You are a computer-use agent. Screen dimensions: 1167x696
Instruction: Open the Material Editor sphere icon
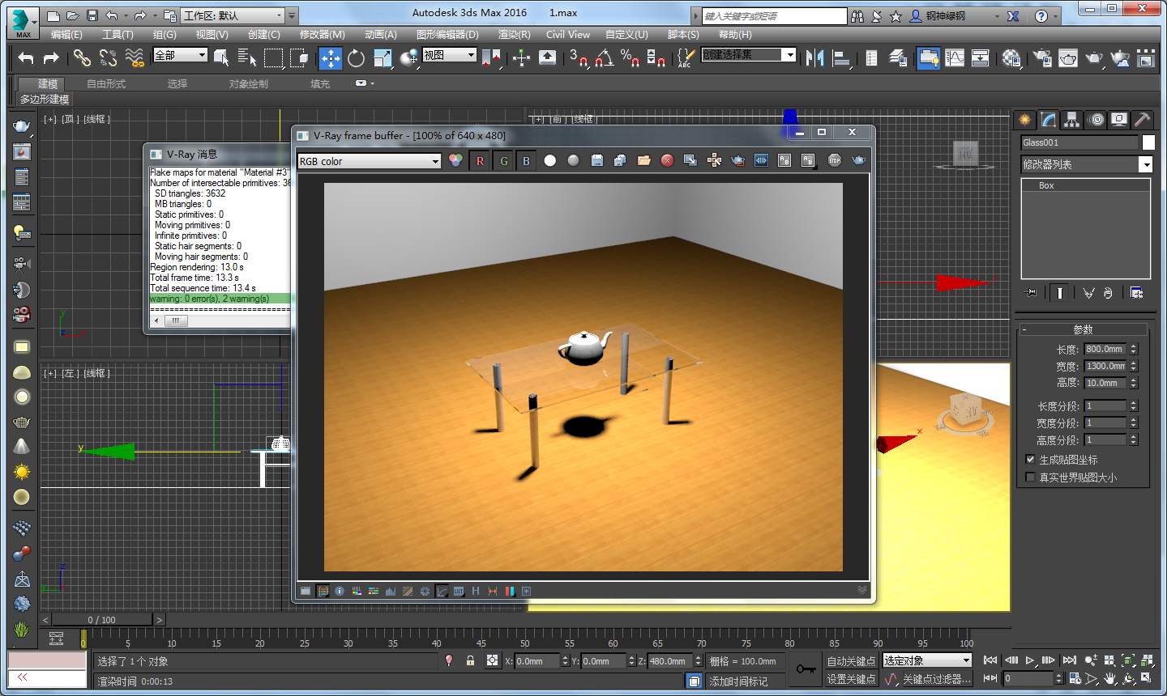tap(1011, 57)
